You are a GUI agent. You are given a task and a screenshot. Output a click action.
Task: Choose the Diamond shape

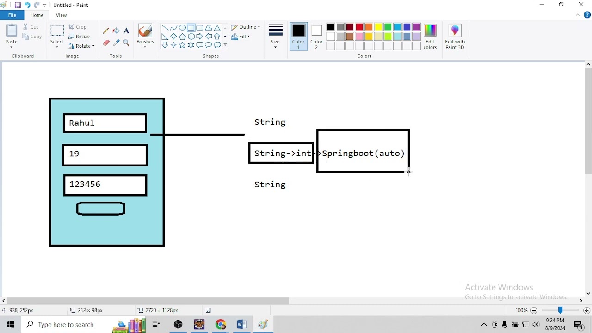(x=173, y=37)
